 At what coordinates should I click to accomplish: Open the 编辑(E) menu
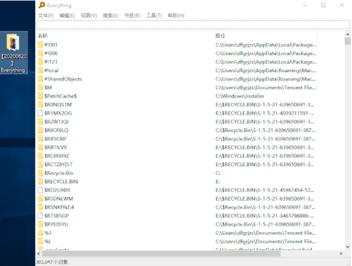67,16
